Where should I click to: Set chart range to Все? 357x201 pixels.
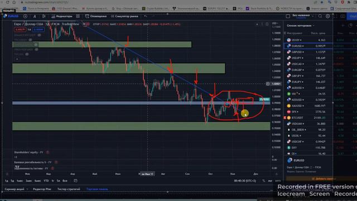65,181
